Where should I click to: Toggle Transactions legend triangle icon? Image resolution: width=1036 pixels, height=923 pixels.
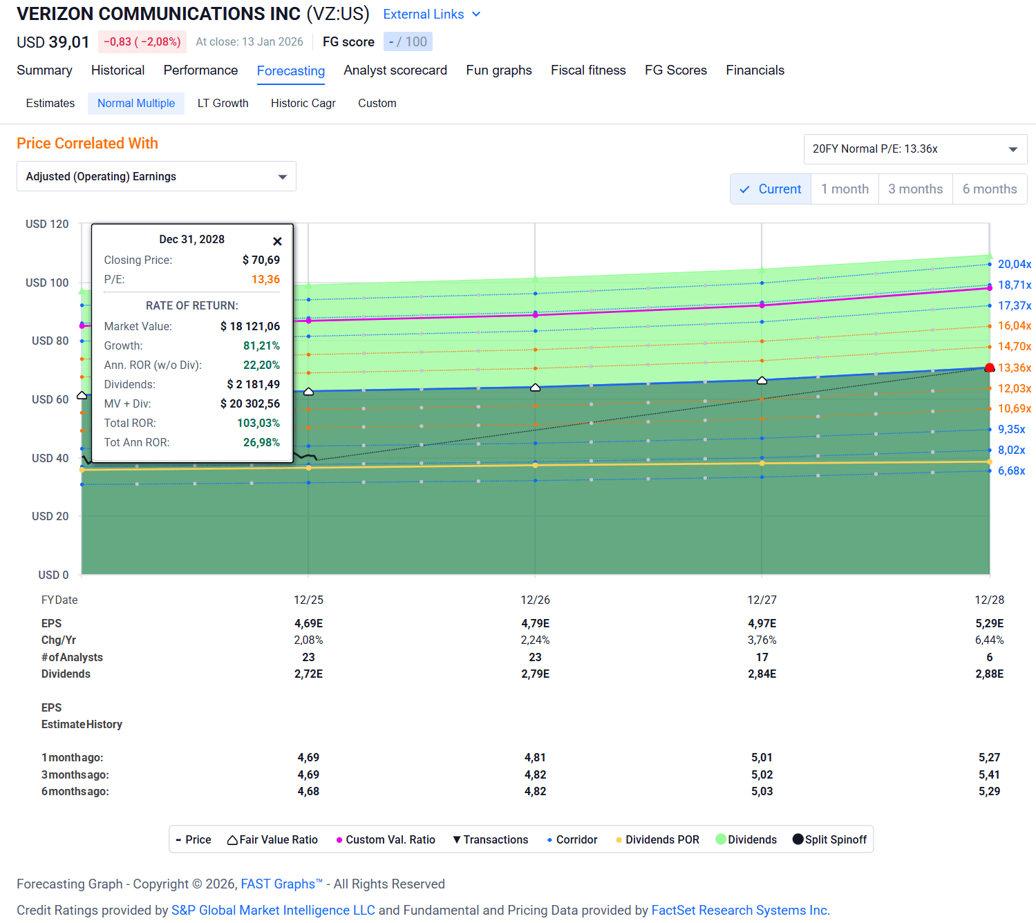(457, 839)
